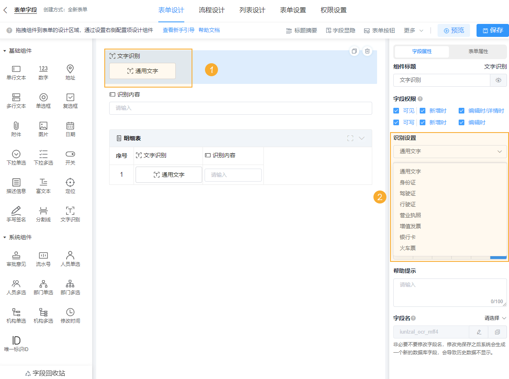This screenshot has height=379, width=509.
Task: Open the 表单属性 panel tab
Action: pos(478,52)
